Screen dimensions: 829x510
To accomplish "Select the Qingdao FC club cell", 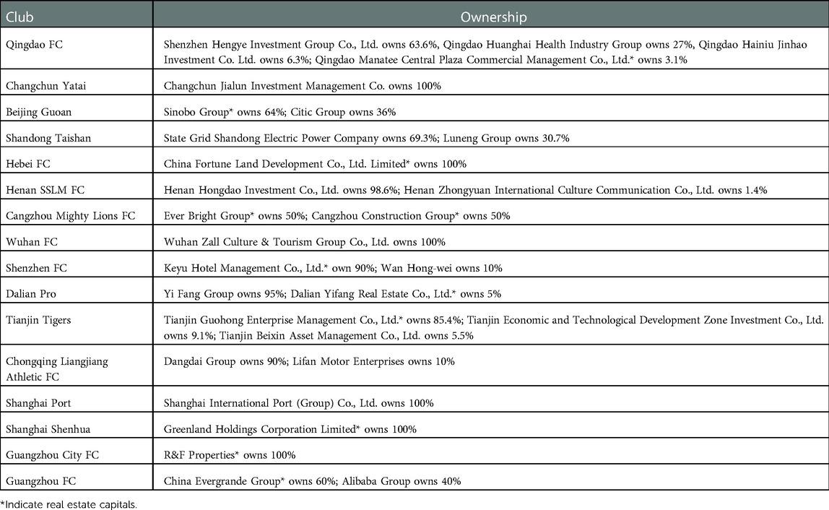I will (x=76, y=48).
